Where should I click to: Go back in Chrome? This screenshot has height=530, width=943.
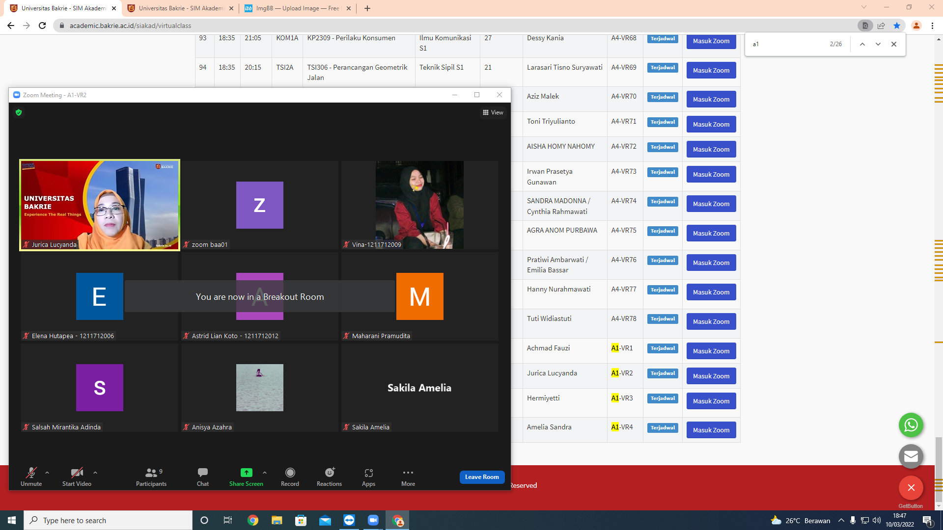pos(11,26)
